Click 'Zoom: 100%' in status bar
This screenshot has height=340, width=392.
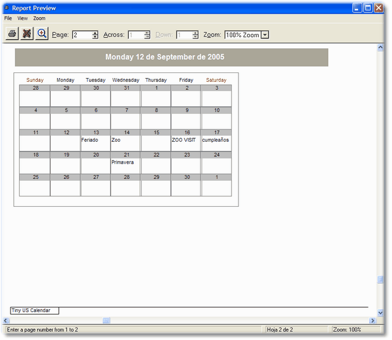click(347, 329)
